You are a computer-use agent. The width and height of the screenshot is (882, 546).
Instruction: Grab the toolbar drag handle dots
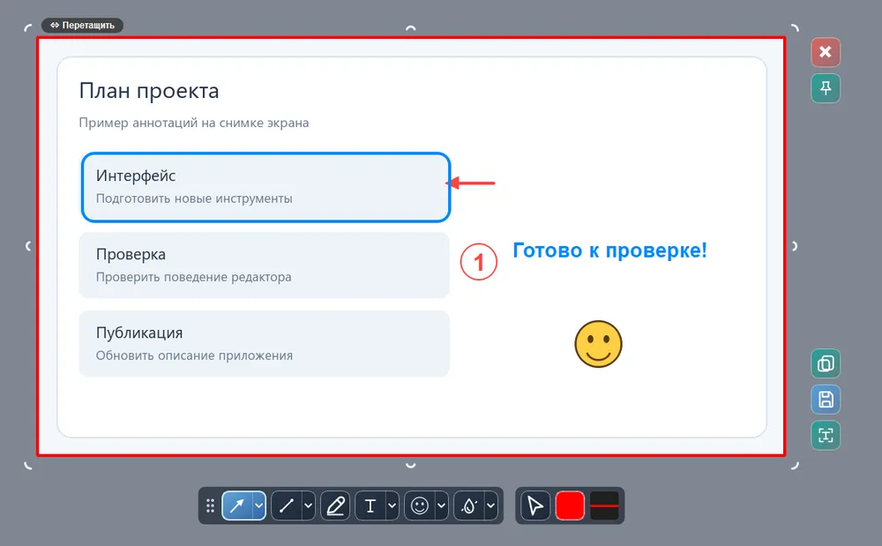point(211,505)
